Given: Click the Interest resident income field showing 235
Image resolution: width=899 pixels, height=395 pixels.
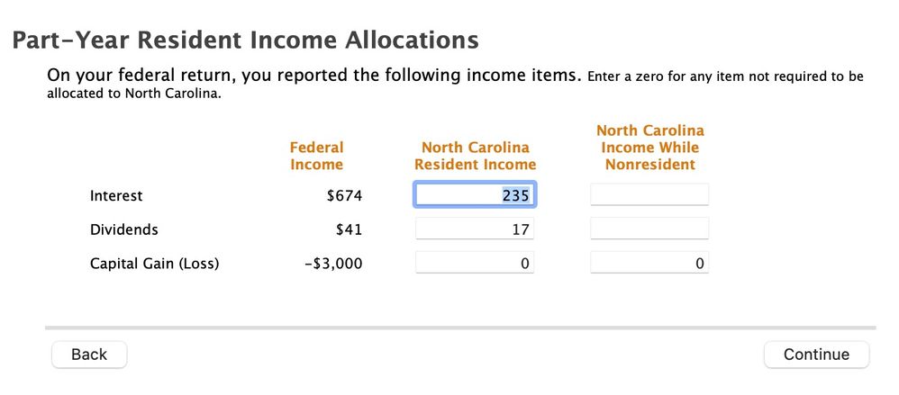Looking at the screenshot, I should pos(475,195).
